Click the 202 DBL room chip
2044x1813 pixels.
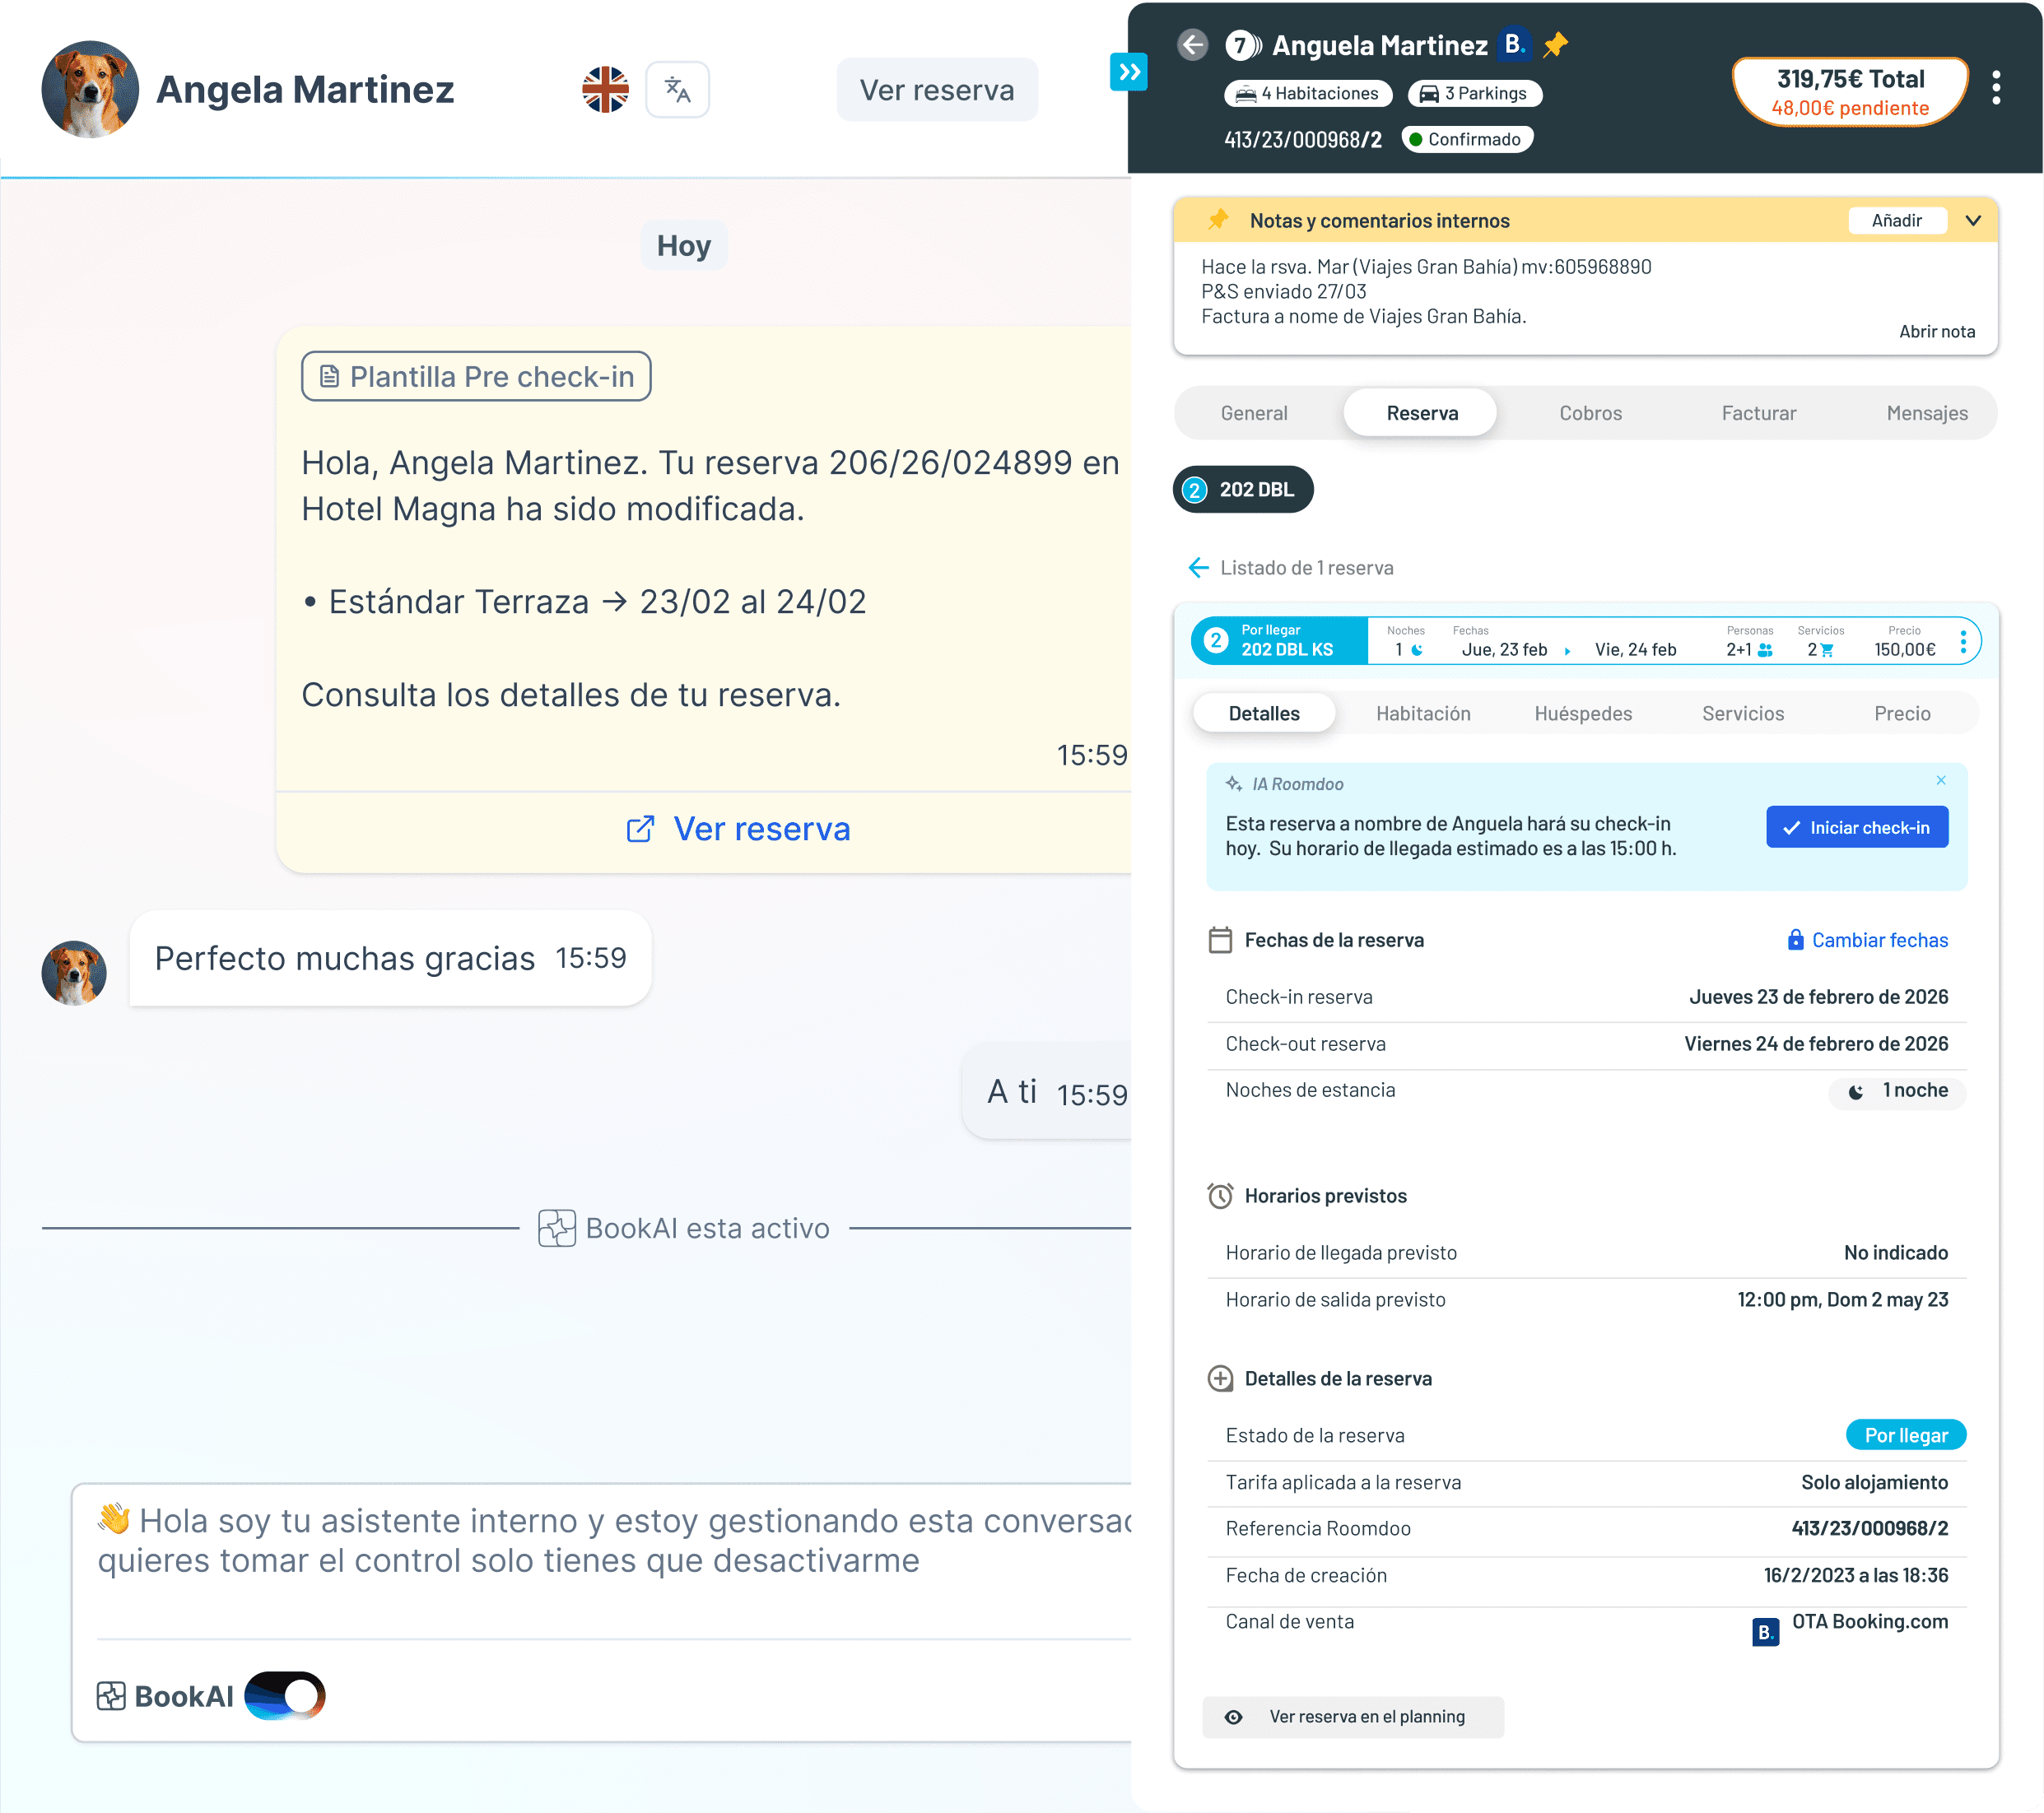[1243, 490]
